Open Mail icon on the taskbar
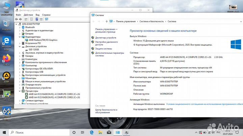This screenshot has width=243, height=136. (x=109, y=132)
